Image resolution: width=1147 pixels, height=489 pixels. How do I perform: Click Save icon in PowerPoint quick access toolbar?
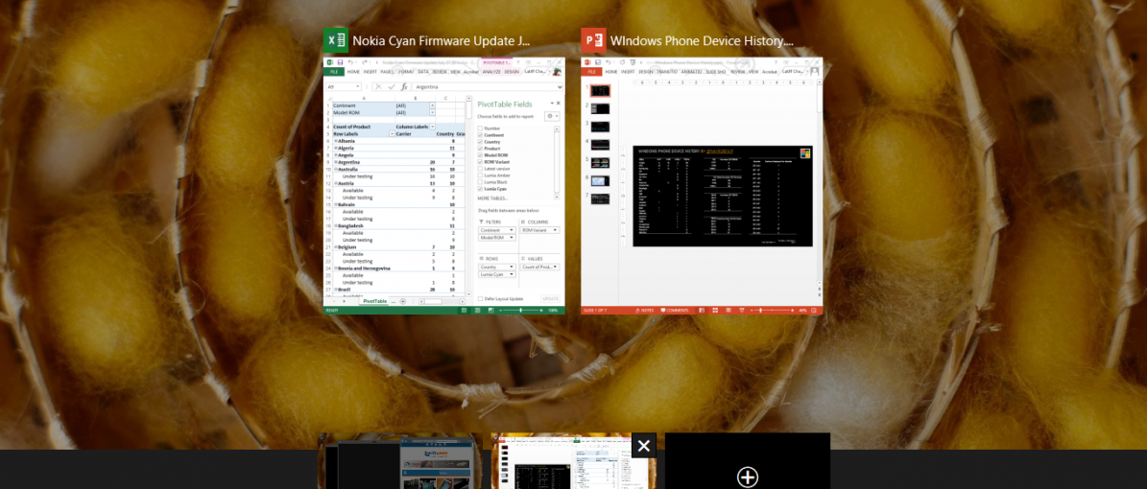(598, 62)
